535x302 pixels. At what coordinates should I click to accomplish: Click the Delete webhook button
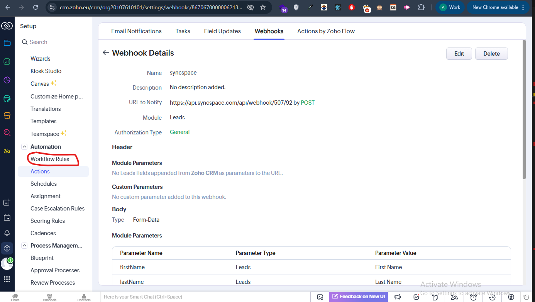[x=491, y=54]
